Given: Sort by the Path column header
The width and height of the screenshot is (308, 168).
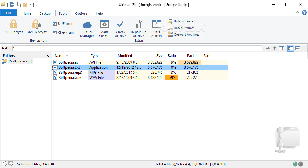Looking at the screenshot, I should [214, 56].
